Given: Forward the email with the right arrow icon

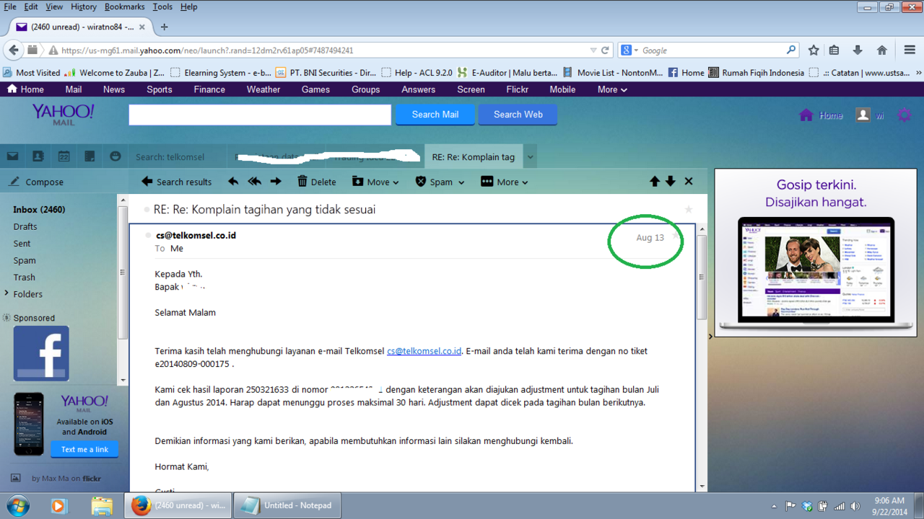Looking at the screenshot, I should 276,182.
